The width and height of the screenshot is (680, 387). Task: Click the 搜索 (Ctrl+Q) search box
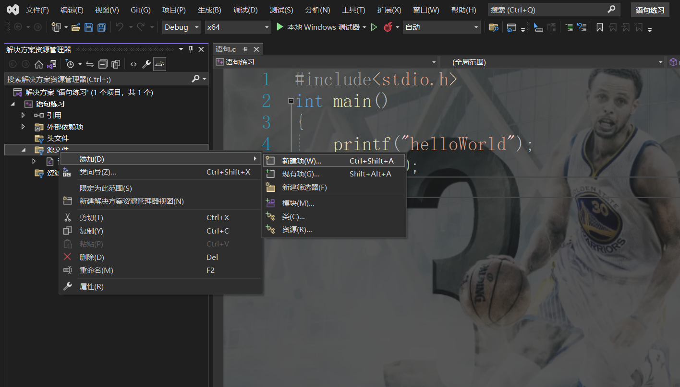(554, 10)
